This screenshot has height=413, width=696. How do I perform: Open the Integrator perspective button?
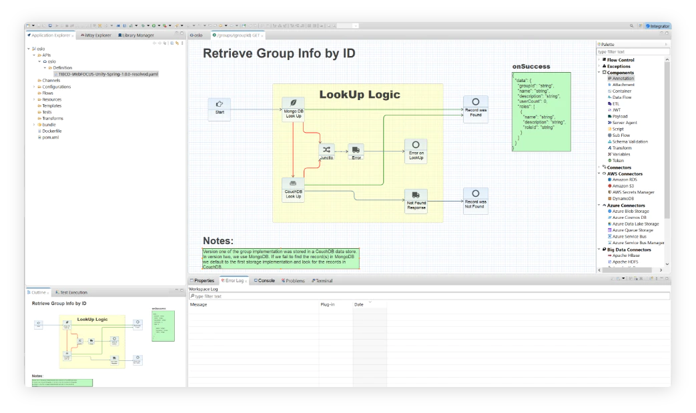tap(657, 26)
